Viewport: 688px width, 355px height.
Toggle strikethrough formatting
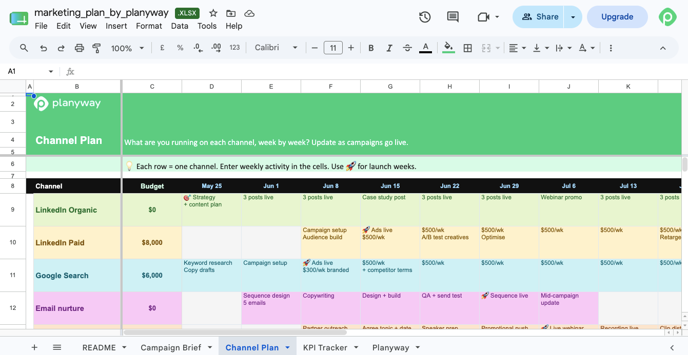coord(407,48)
